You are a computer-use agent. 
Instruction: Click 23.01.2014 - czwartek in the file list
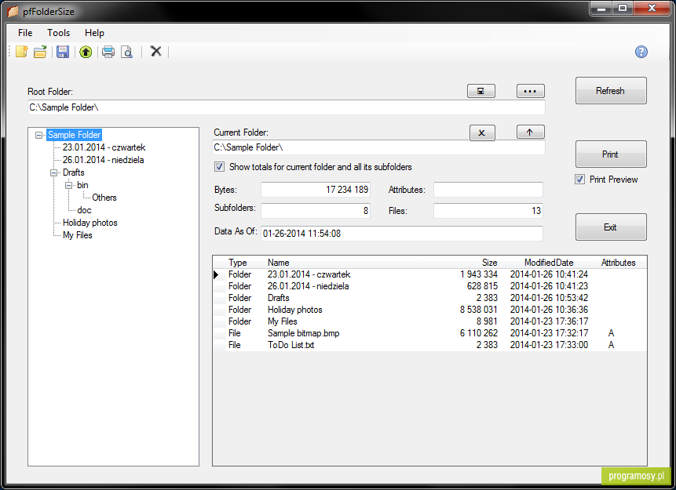309,274
